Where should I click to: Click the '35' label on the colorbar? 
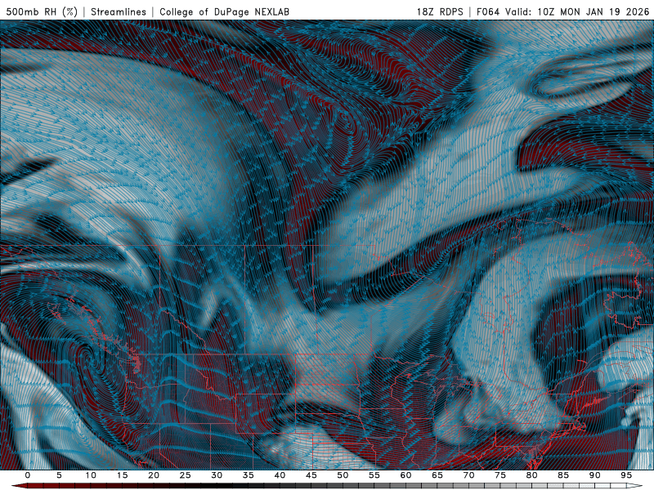tap(249, 475)
